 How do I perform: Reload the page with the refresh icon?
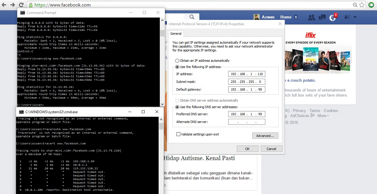click(21, 5)
